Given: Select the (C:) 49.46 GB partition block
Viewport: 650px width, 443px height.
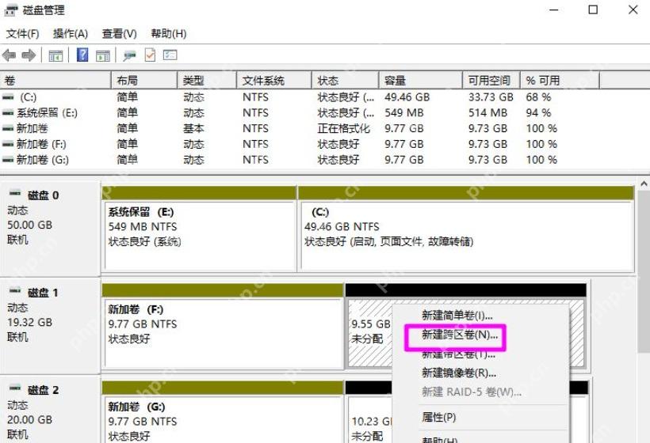Looking at the screenshot, I should (x=466, y=229).
